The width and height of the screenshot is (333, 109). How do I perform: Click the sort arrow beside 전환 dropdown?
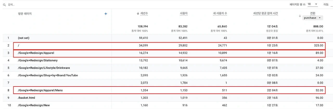tap(300, 16)
